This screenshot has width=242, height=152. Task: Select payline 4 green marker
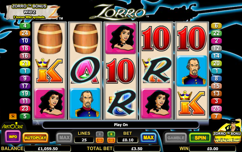[25, 26]
